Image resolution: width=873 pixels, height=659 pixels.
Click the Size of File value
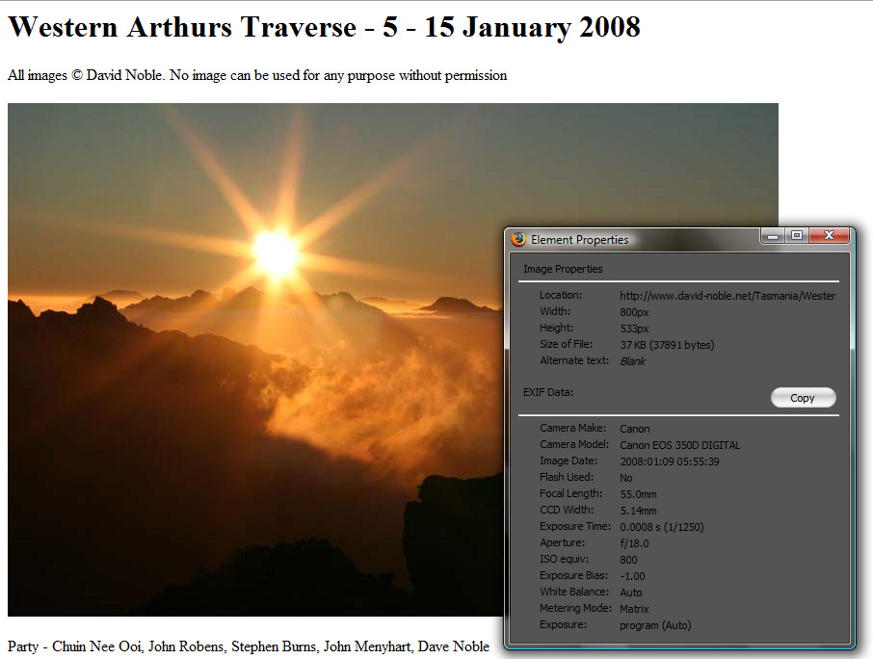[667, 345]
